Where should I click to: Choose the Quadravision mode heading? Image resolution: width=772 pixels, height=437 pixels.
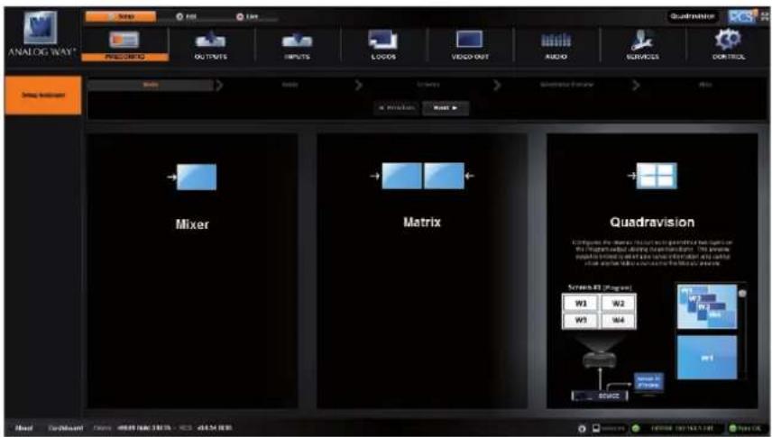tap(652, 223)
